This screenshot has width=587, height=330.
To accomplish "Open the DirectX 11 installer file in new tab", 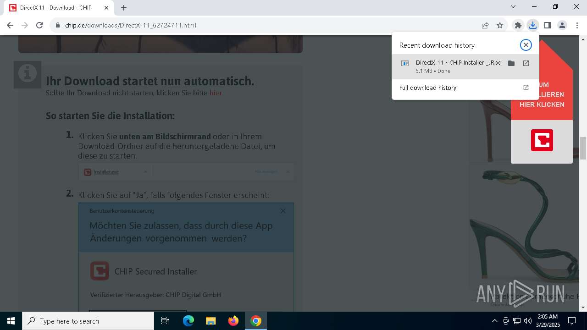I will [x=526, y=63].
